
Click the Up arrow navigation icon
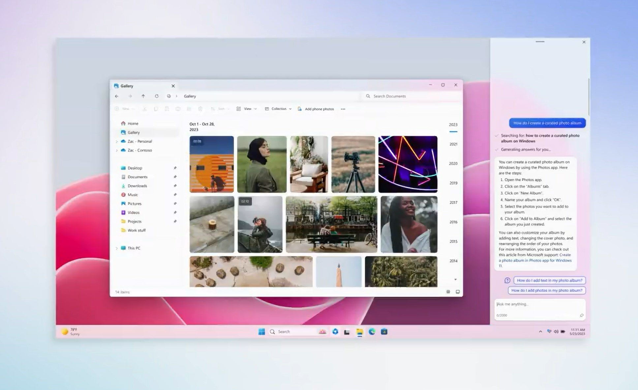tap(143, 96)
